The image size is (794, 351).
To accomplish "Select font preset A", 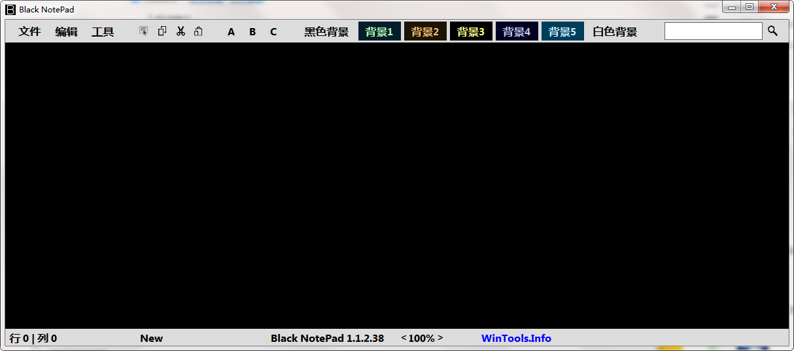I will coord(231,32).
